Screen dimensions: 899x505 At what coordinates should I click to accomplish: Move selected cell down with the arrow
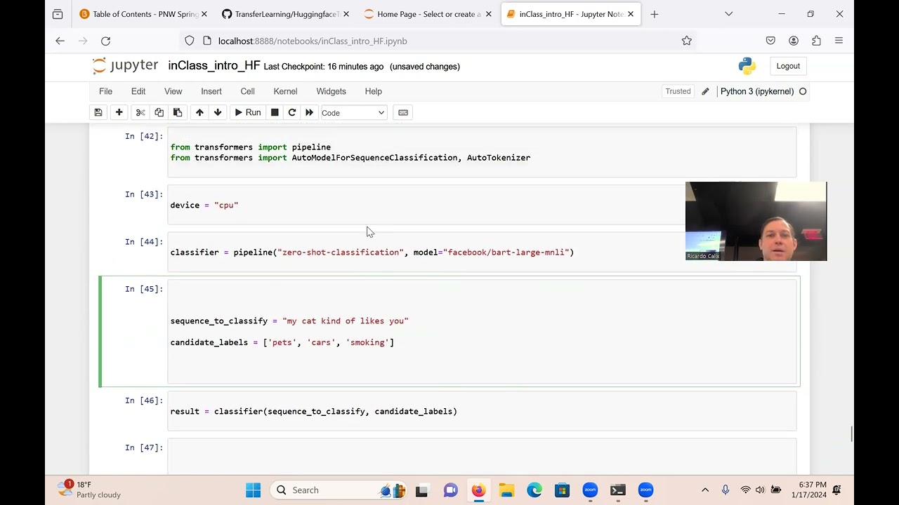[x=218, y=112]
